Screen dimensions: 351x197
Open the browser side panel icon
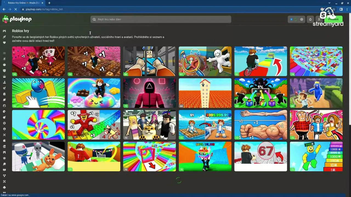[341, 9]
